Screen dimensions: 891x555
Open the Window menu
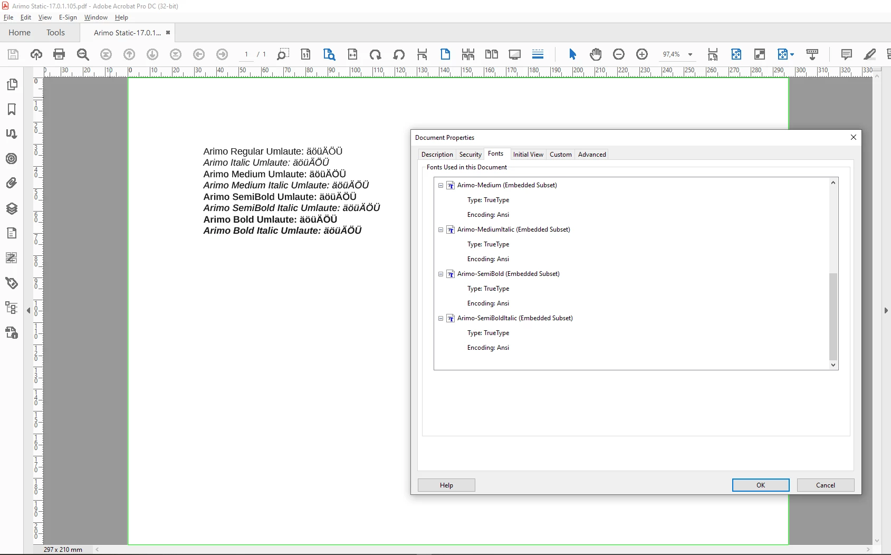click(96, 17)
